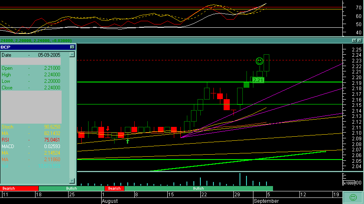
Task: Click the MACD 0.02593 row
Action: (31, 146)
